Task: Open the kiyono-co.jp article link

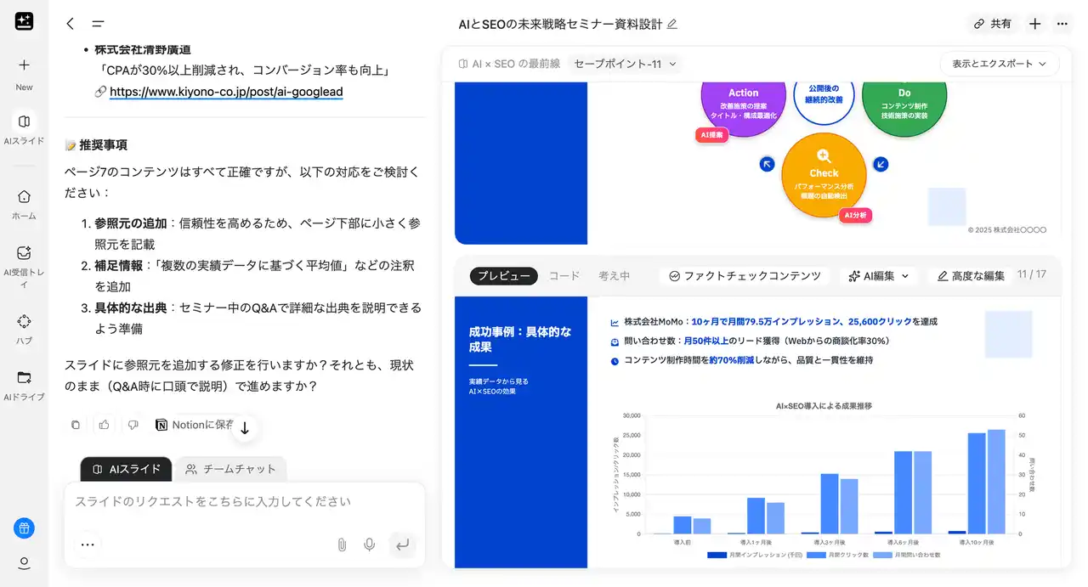Action: click(226, 91)
